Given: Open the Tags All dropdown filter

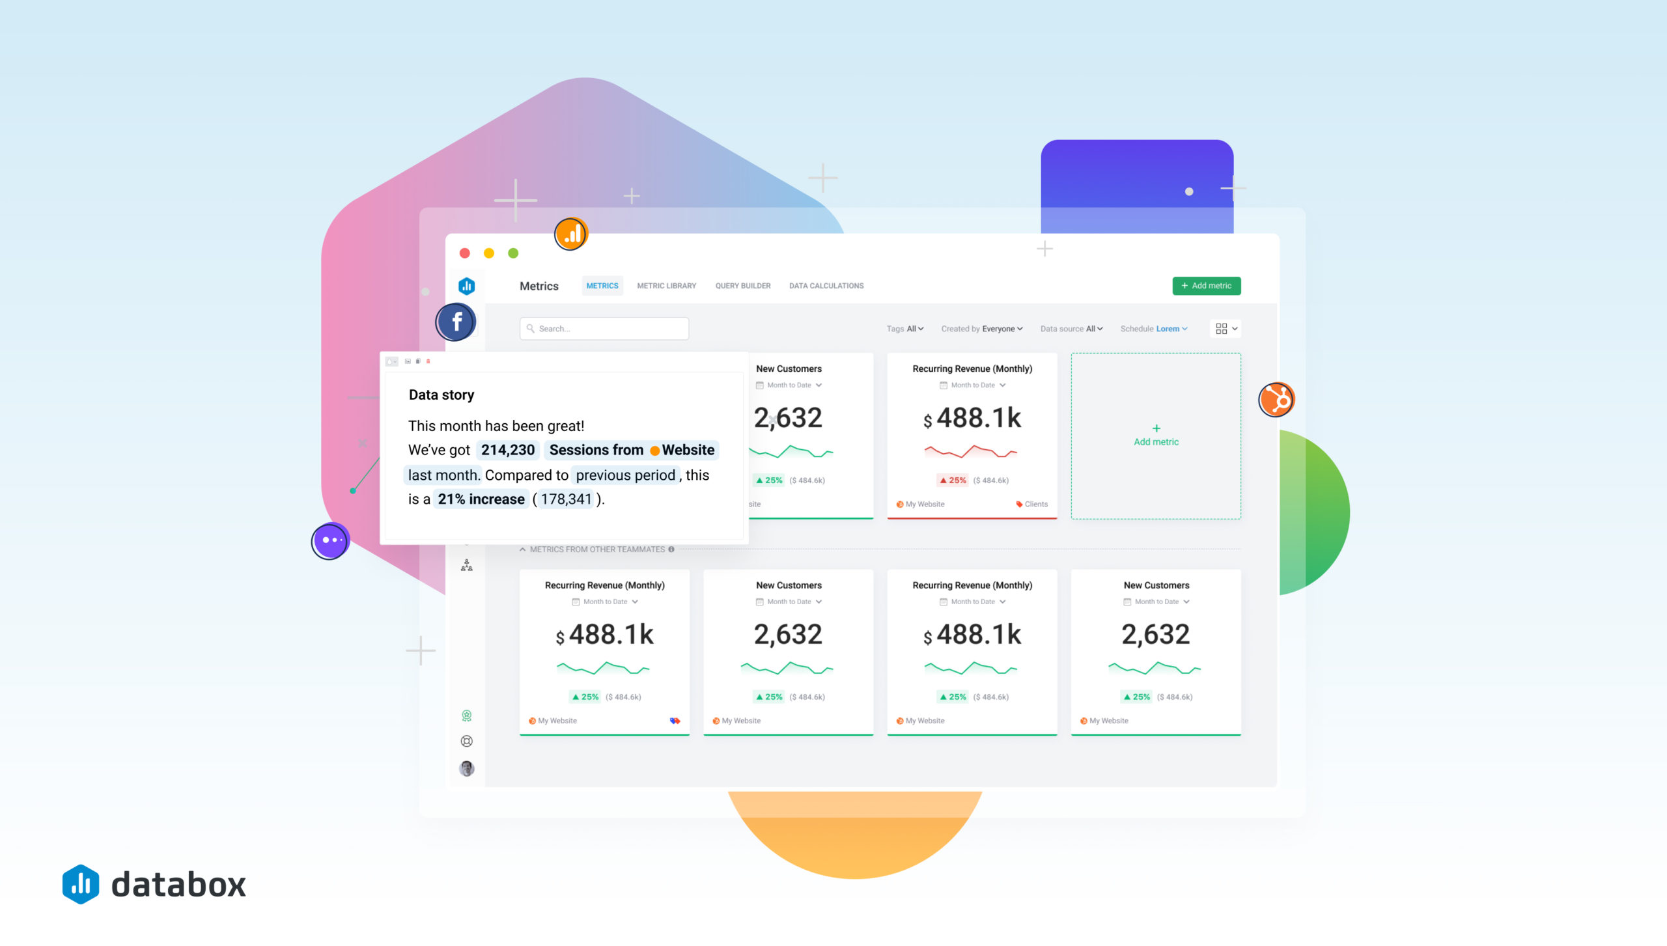Looking at the screenshot, I should pos(904,329).
